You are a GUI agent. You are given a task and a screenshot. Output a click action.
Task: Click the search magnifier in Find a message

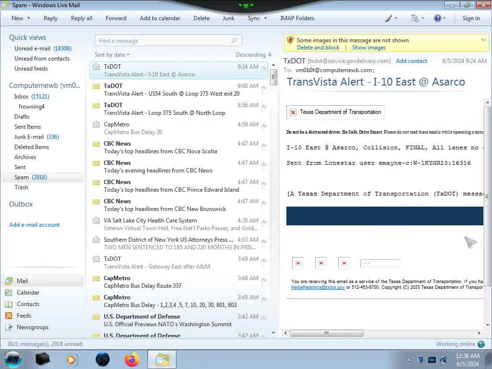pyautogui.click(x=234, y=40)
